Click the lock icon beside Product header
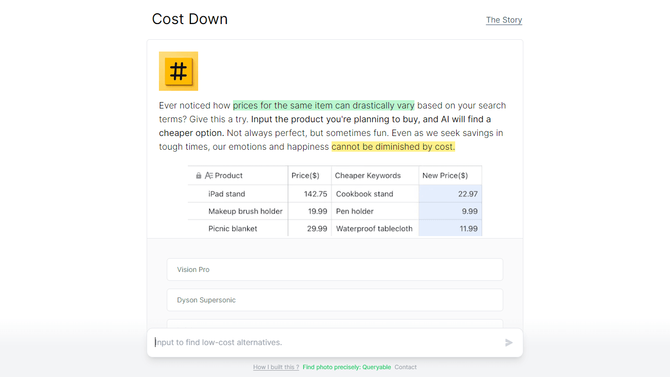Viewport: 670px width, 377px height. 199,176
